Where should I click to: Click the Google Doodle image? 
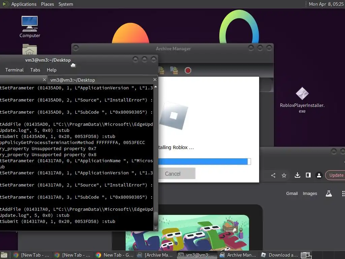click(187, 233)
